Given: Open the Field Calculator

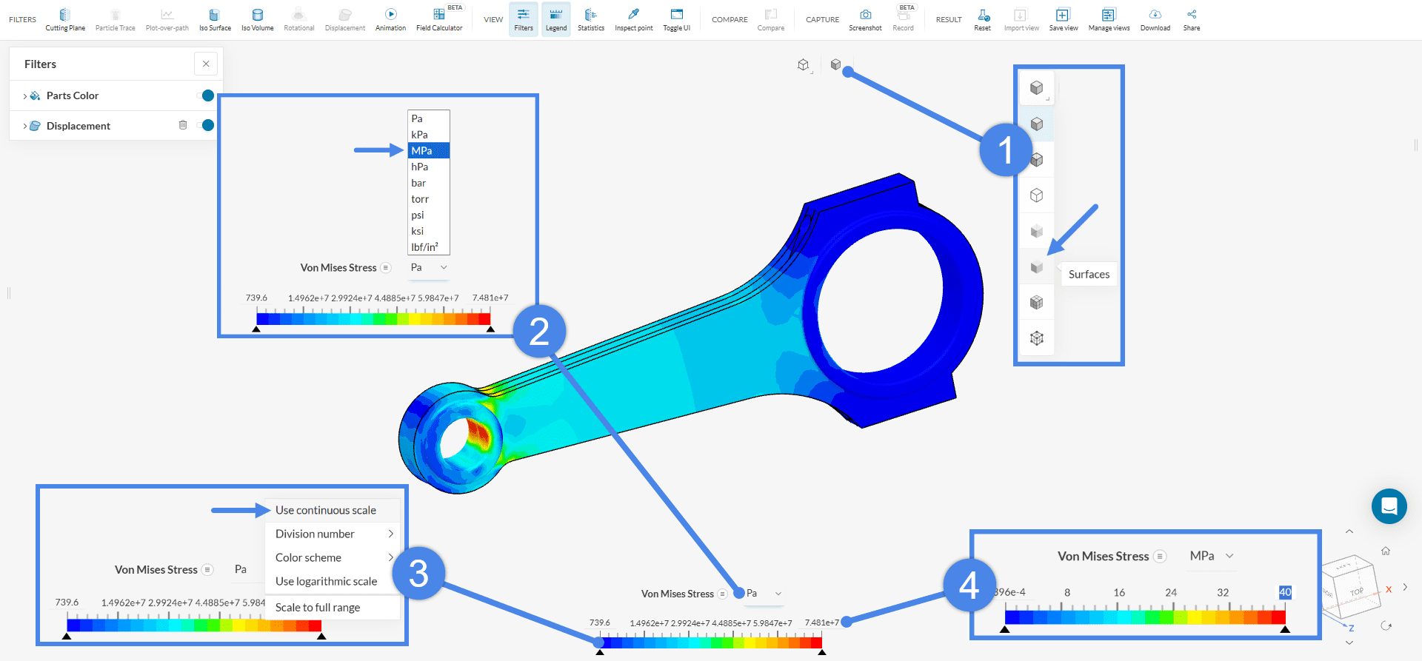Looking at the screenshot, I should pyautogui.click(x=439, y=20).
